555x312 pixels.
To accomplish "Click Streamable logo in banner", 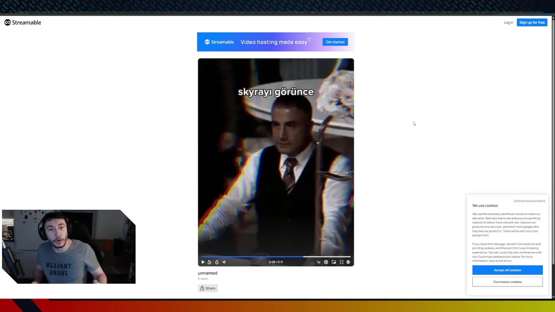I will (x=219, y=42).
